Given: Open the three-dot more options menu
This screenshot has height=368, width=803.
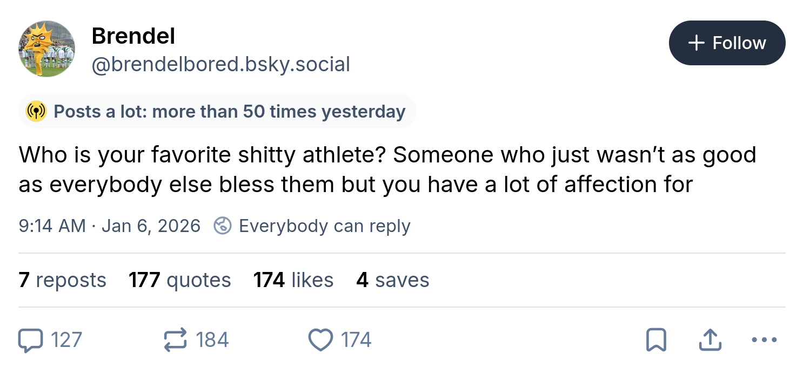Looking at the screenshot, I should [x=764, y=340].
